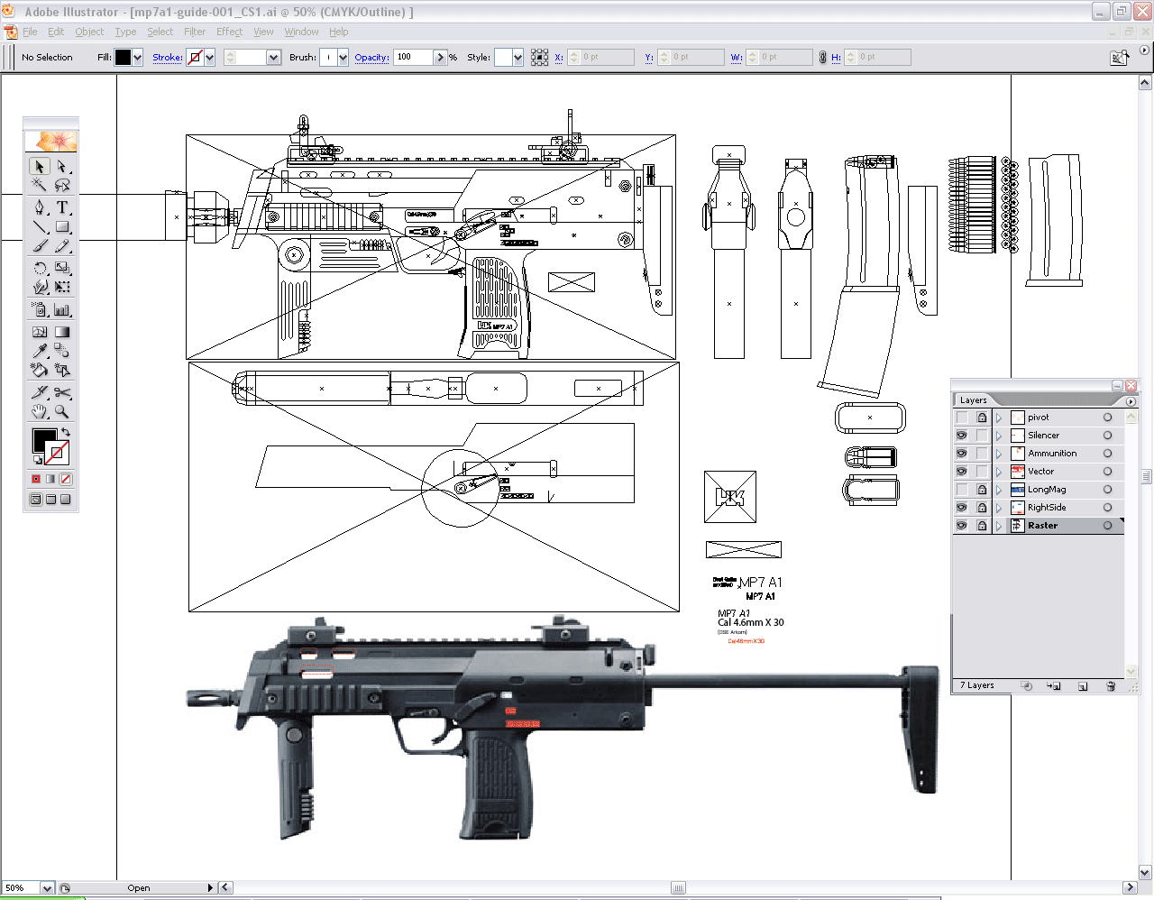
Task: Hide the Silencer layer
Action: (962, 436)
